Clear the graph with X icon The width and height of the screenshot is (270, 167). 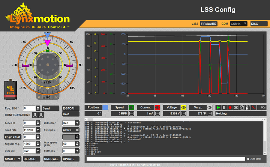236,108
